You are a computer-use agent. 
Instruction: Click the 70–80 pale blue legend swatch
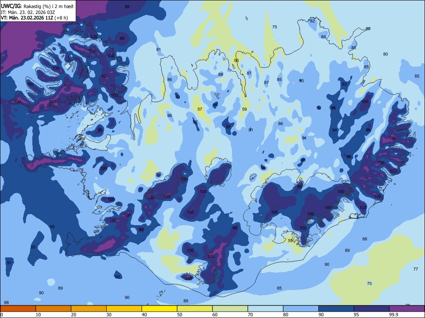pos(265,309)
